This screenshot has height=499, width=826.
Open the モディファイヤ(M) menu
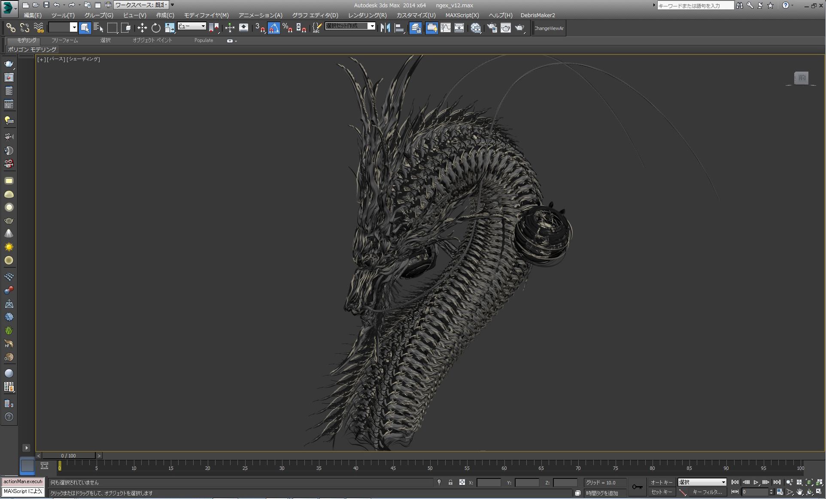pyautogui.click(x=206, y=15)
